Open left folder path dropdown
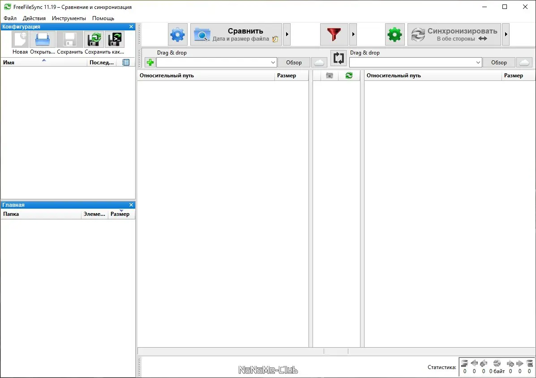The image size is (536, 378). (x=273, y=63)
